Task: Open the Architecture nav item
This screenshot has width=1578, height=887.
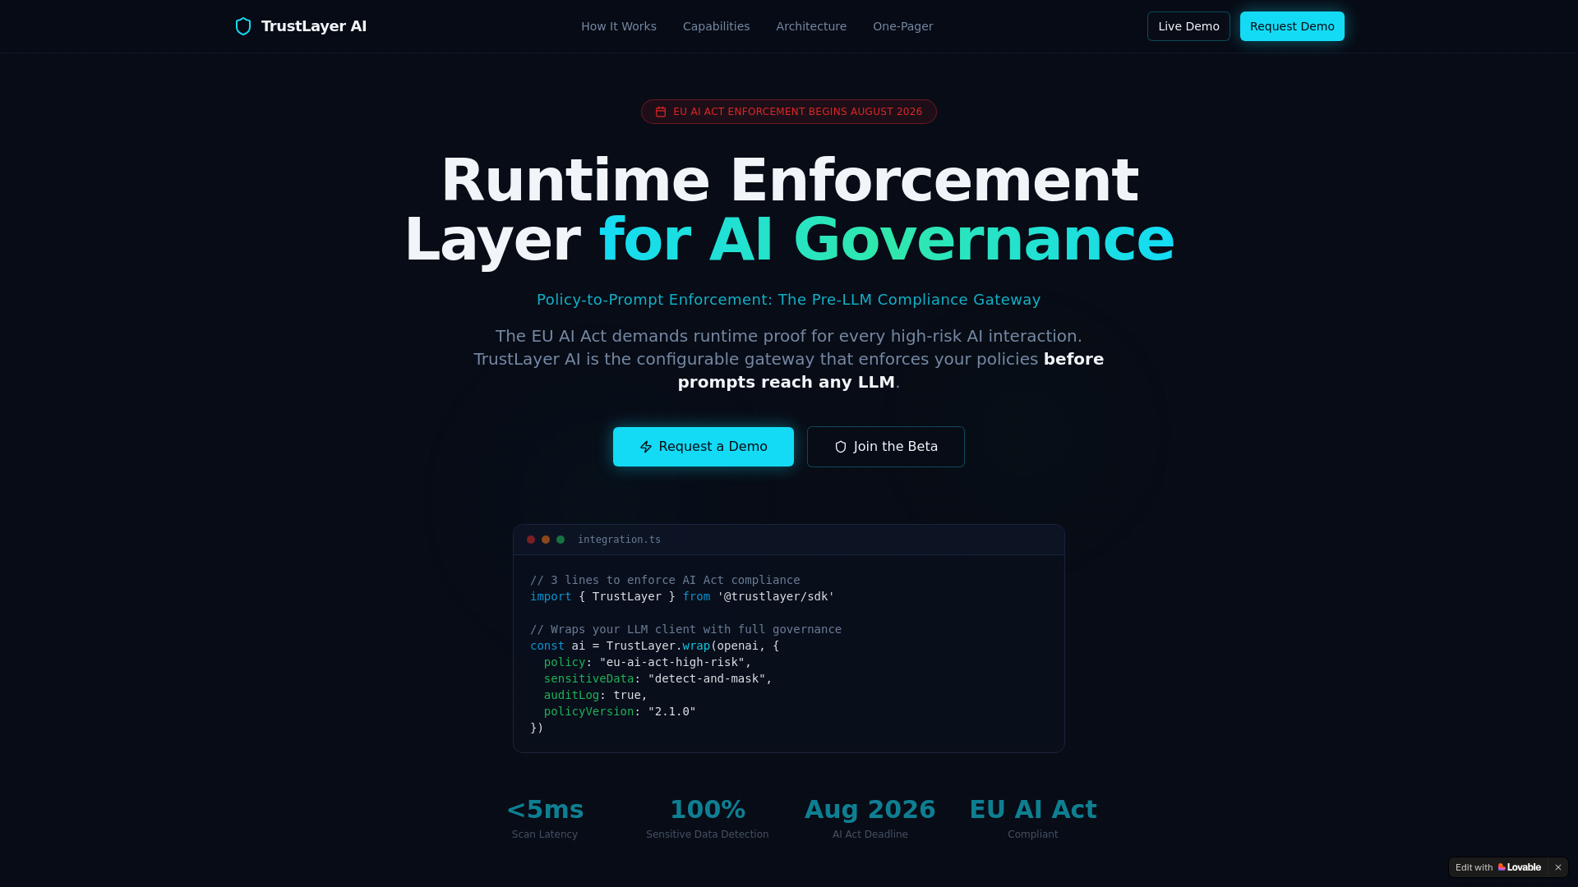Action: (811, 26)
